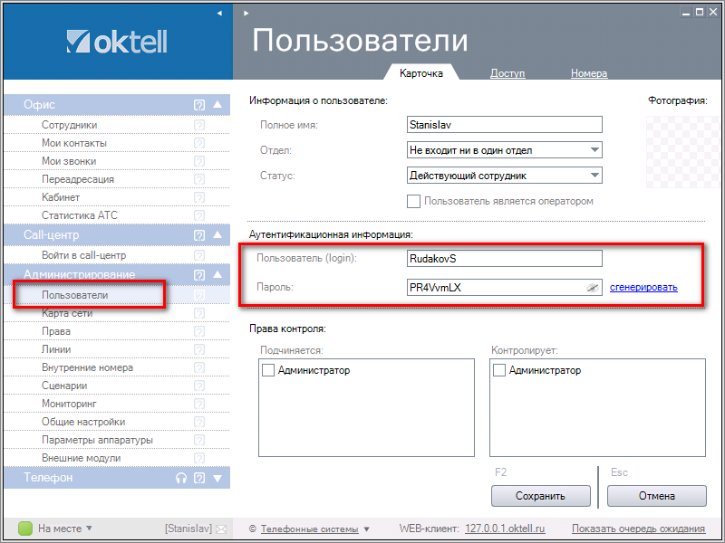This screenshot has height=543, width=725.
Task: Click help icon in Call-центр header
Action: pyautogui.click(x=199, y=236)
